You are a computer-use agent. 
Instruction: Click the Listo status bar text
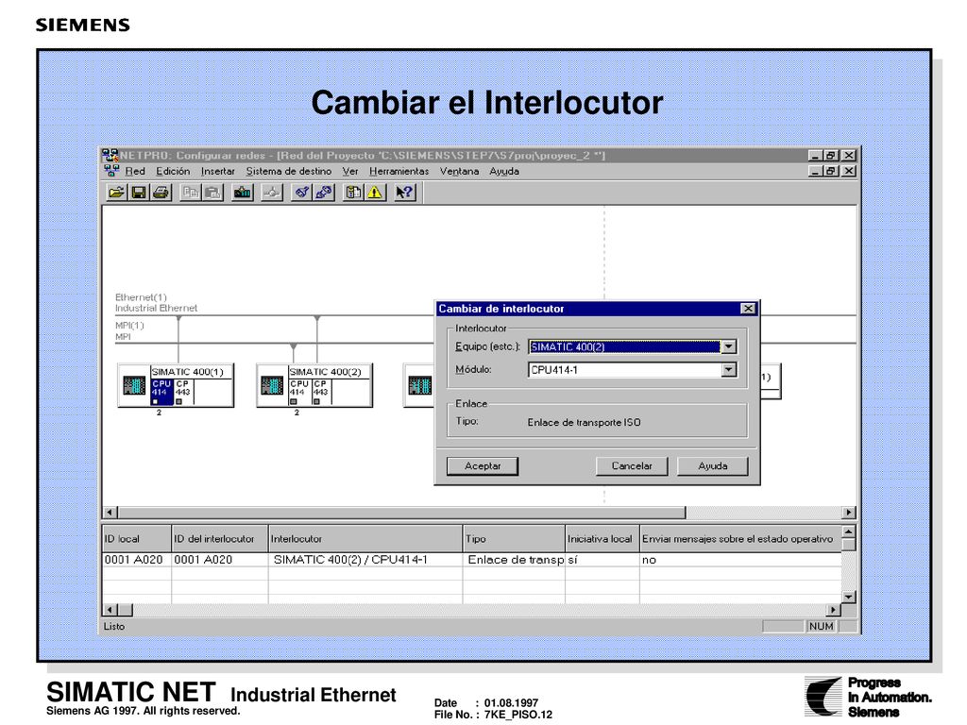[x=114, y=627]
